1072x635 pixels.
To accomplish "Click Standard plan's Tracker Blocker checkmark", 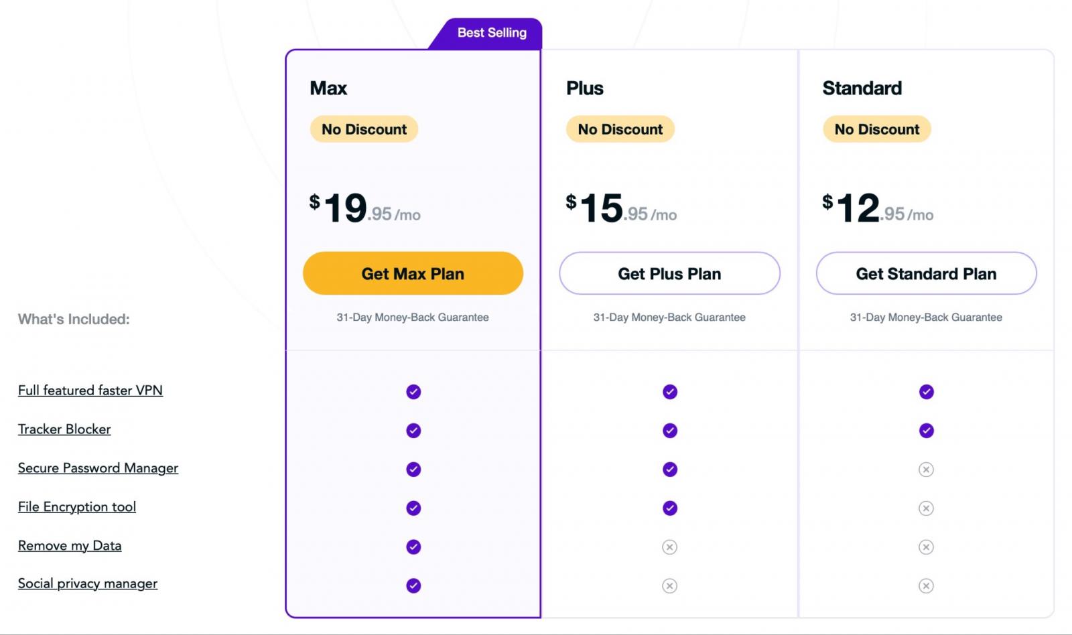I will click(926, 431).
